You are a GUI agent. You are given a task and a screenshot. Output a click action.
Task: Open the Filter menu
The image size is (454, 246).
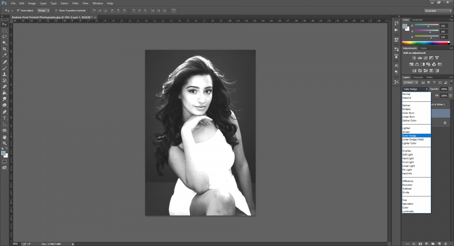click(x=75, y=3)
